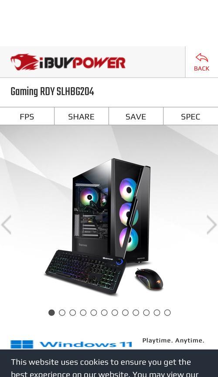Select the third carousel dot
The height and width of the screenshot is (377, 218).
point(73,312)
